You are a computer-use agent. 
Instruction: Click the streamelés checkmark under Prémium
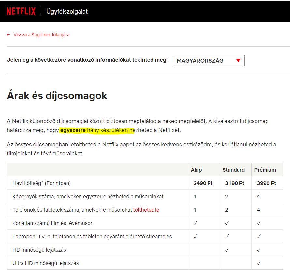259,236
